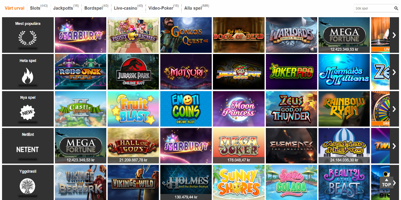Image resolution: width=401 pixels, height=200 pixels.
Task: Play the Emoti Coins game
Action: click(186, 109)
